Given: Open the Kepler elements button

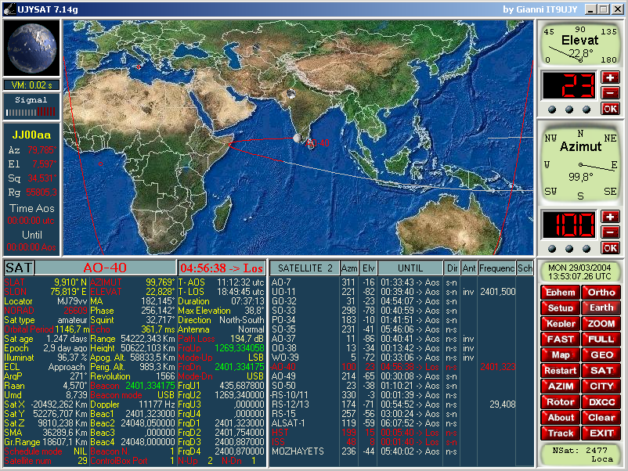Looking at the screenshot, I should click(561, 323).
